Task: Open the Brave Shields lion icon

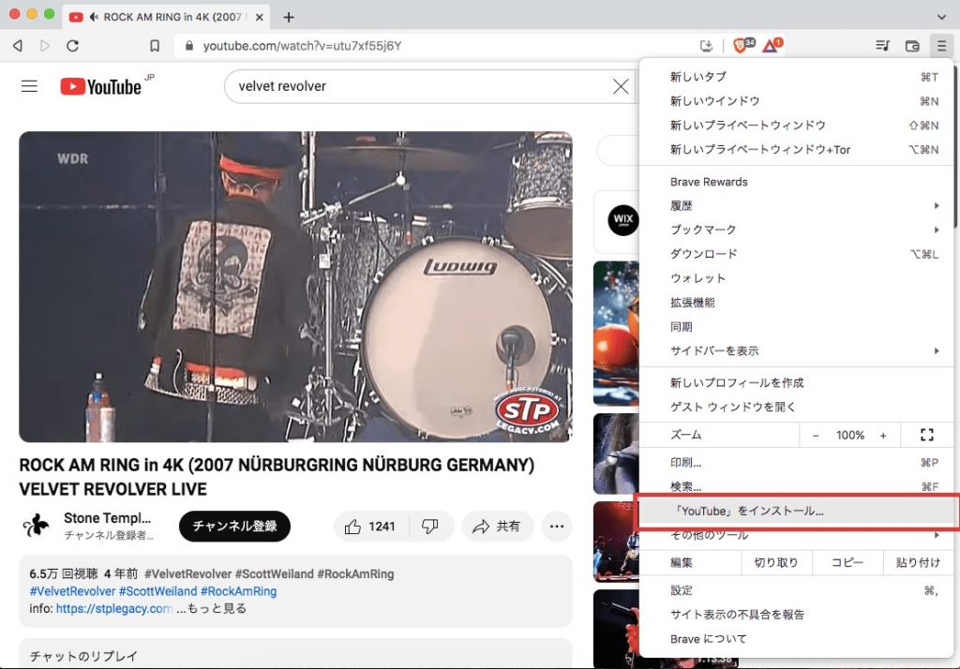Action: (x=741, y=45)
